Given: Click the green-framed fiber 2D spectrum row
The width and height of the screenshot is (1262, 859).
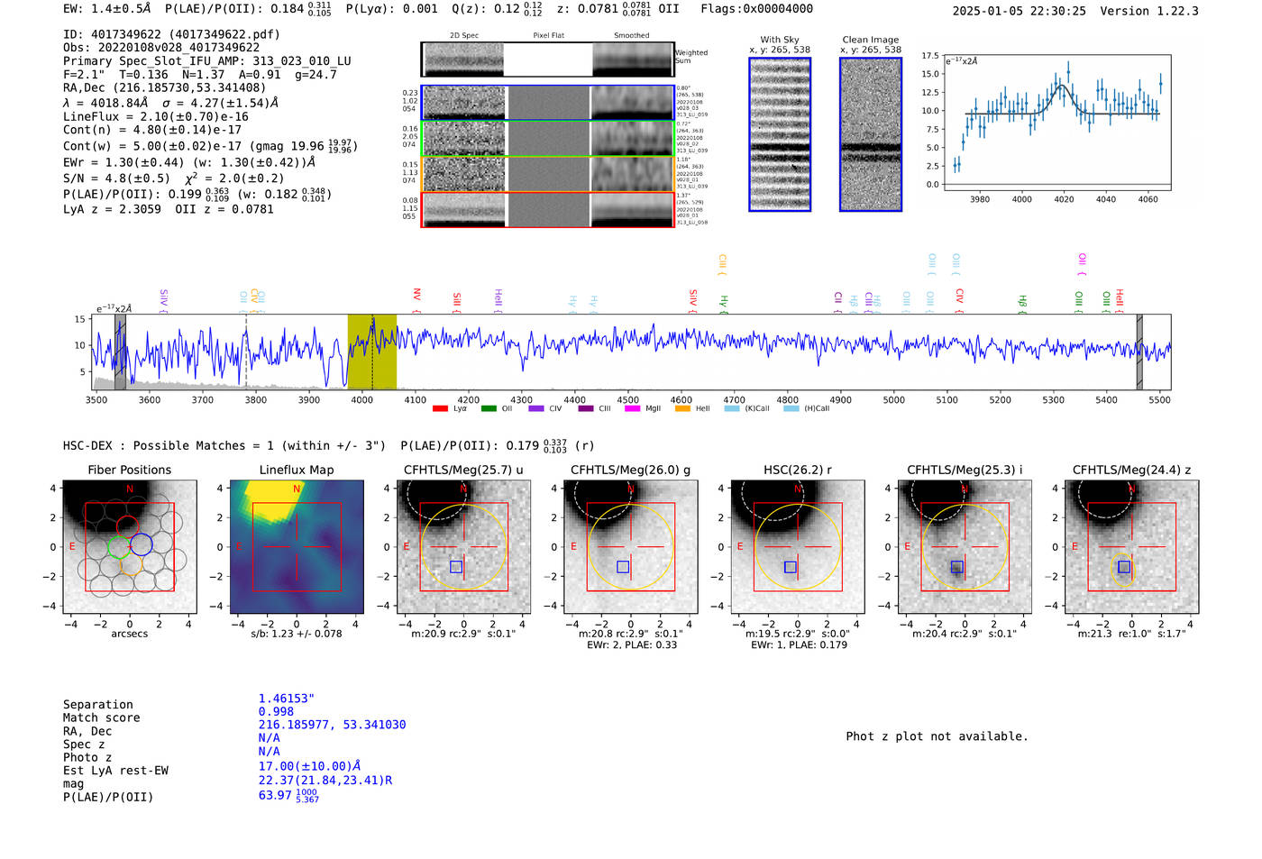Looking at the screenshot, I should [547, 138].
